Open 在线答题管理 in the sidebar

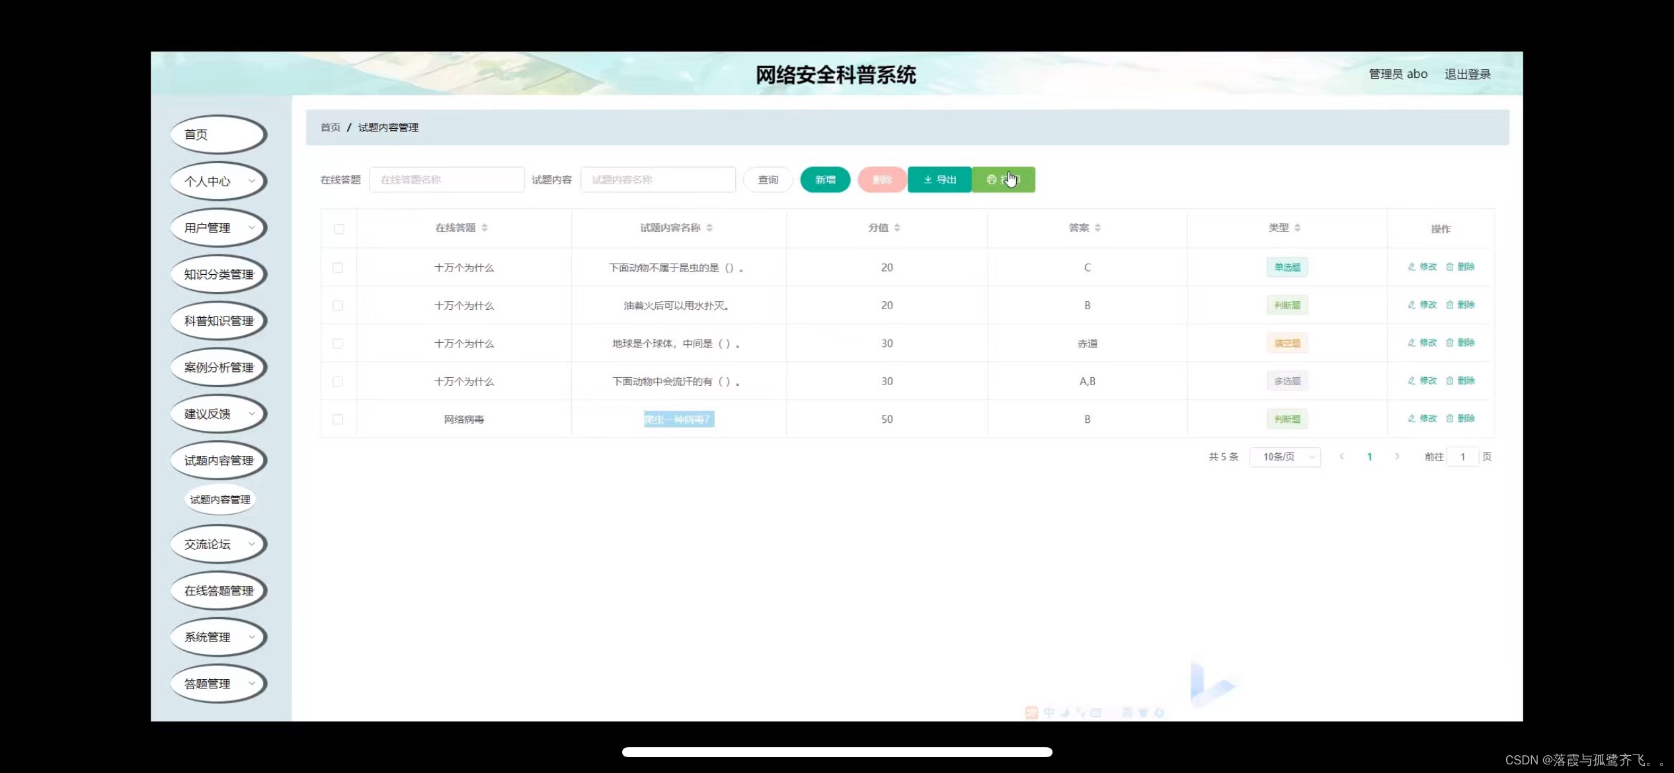[x=218, y=591]
